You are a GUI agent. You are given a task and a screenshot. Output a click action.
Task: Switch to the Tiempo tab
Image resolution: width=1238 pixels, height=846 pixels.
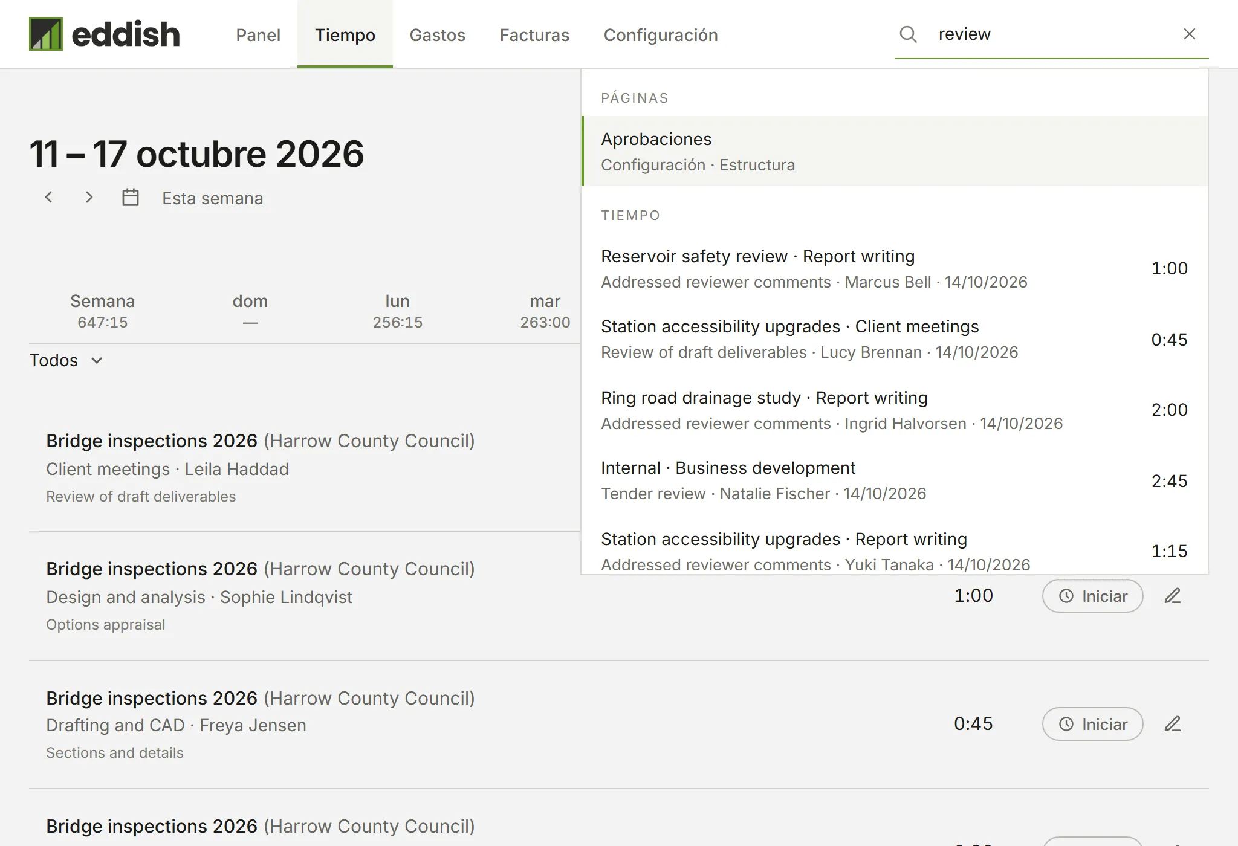coord(345,34)
